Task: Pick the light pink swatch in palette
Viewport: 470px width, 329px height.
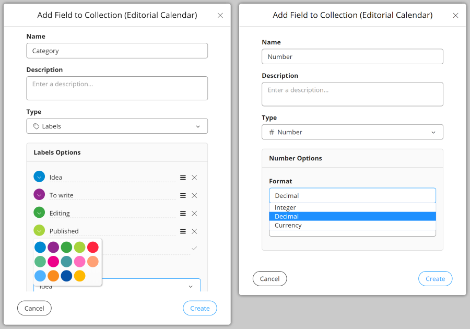Action: [80, 262]
